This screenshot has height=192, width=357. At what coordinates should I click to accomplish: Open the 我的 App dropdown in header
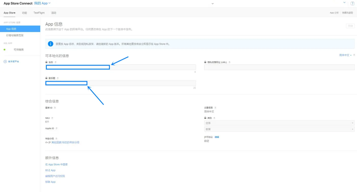pos(42,3)
